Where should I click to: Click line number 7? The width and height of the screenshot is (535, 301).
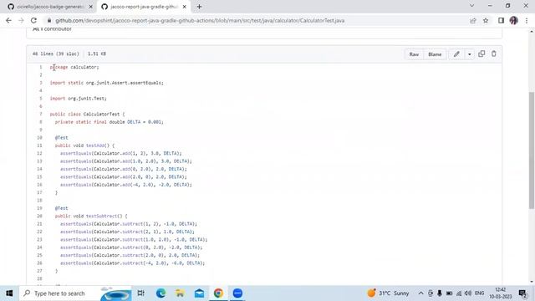tap(41, 114)
